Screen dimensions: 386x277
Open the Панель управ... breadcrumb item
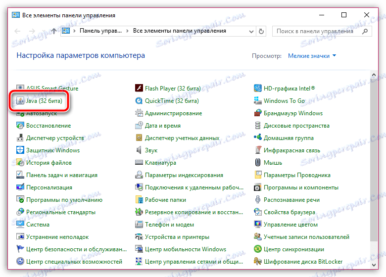coord(100,31)
